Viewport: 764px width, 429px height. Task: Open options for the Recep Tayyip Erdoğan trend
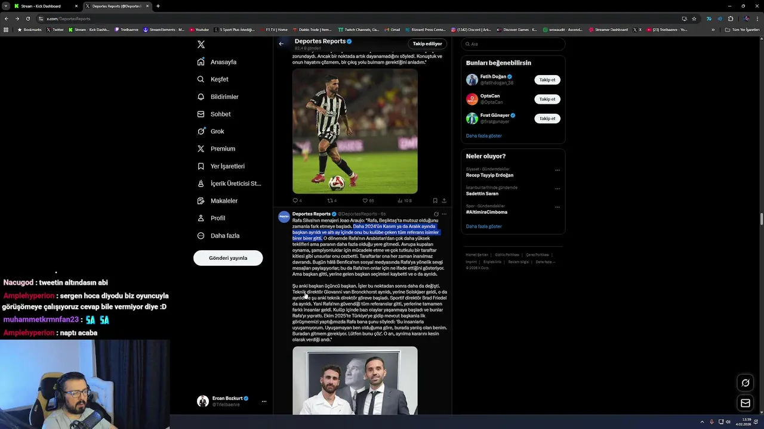click(x=557, y=170)
